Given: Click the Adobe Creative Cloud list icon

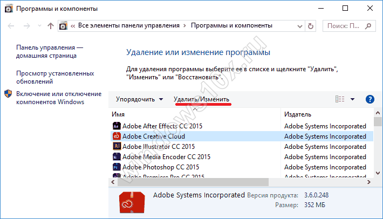Looking at the screenshot, I should [117, 136].
